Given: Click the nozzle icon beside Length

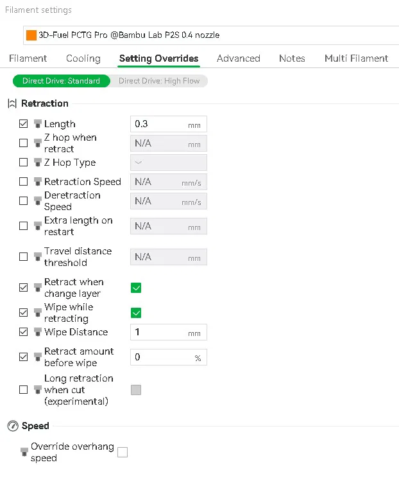Looking at the screenshot, I should pos(37,124).
